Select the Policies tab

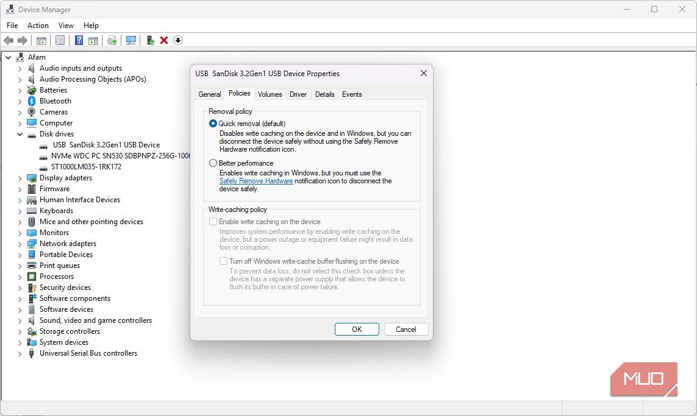tap(239, 93)
